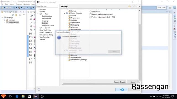Cancel the Progress Information operation
The width and height of the screenshot is (177, 99).
tap(114, 51)
